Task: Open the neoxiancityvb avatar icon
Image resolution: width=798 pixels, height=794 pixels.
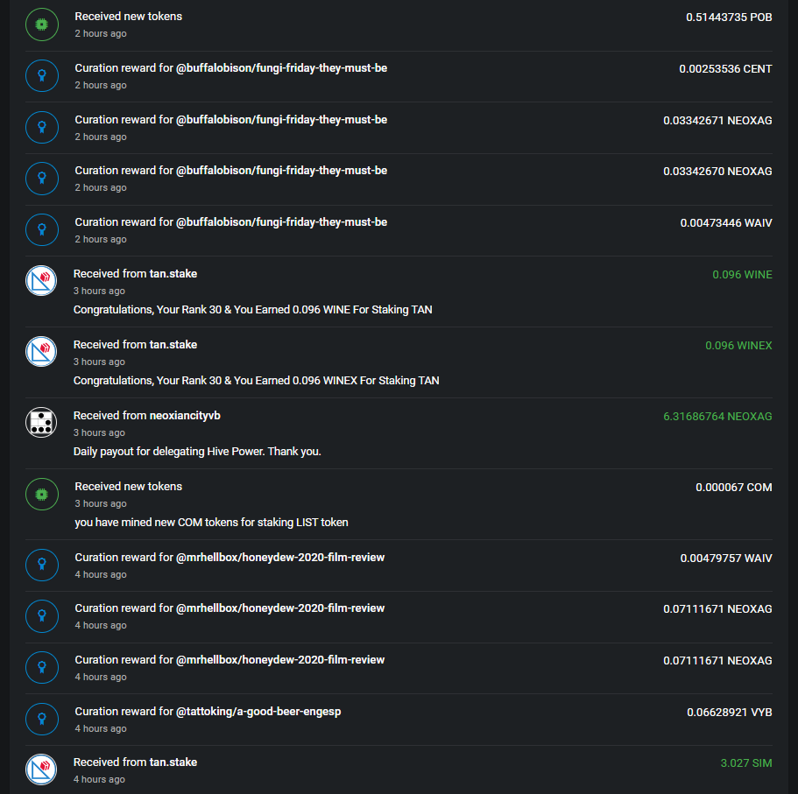Action: point(41,422)
